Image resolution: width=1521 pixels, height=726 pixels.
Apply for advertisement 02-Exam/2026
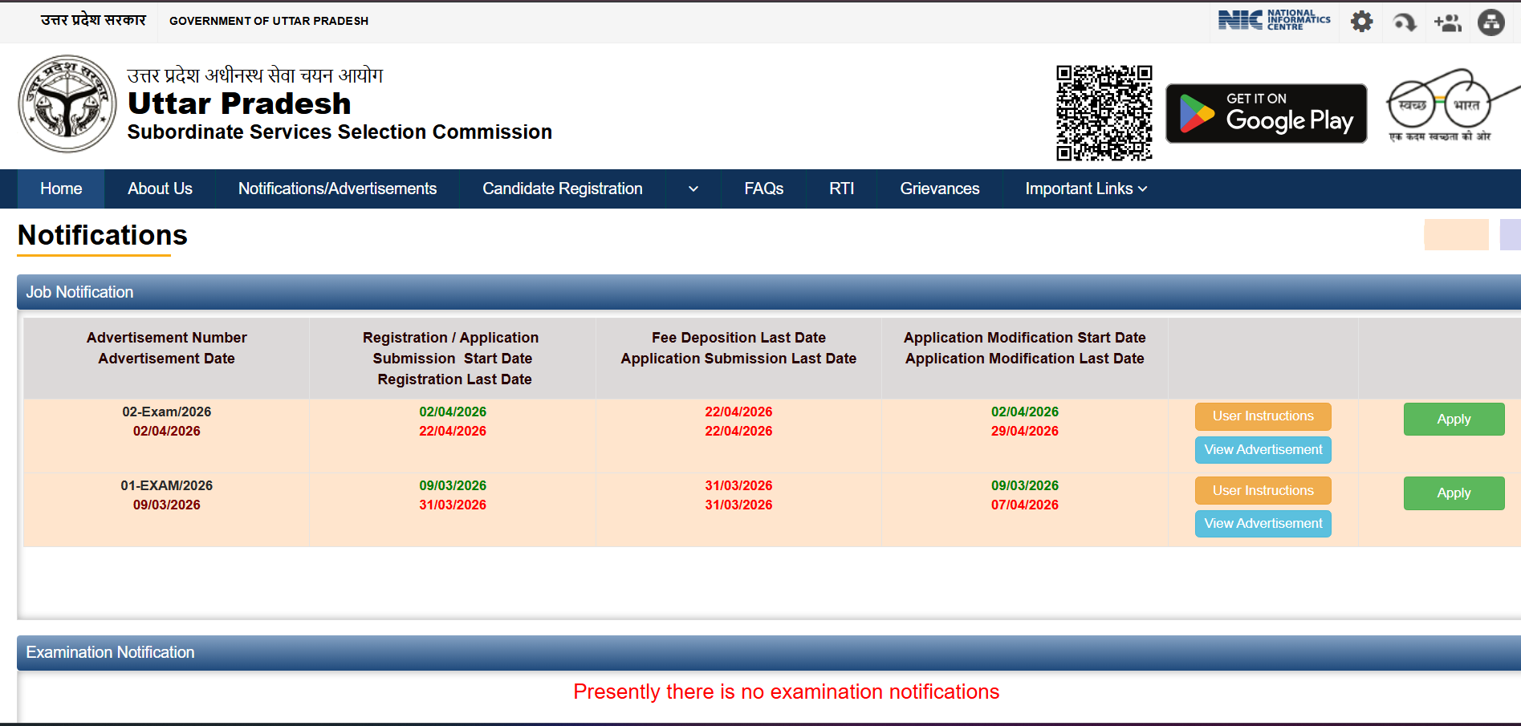[x=1454, y=420]
